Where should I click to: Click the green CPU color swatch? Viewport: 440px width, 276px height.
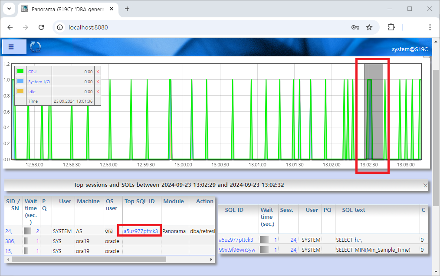(20, 71)
